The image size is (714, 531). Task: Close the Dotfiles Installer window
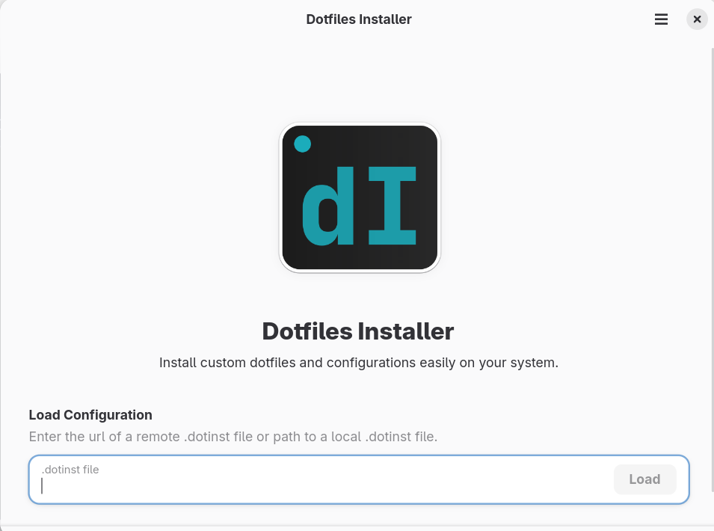(x=697, y=19)
